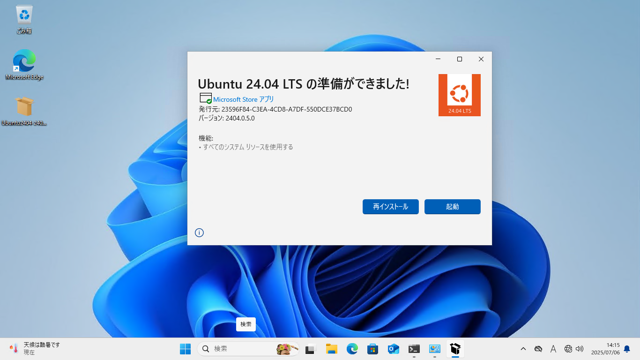Toggle the IME input mode A indicator
The image size is (640, 360).
553,349
